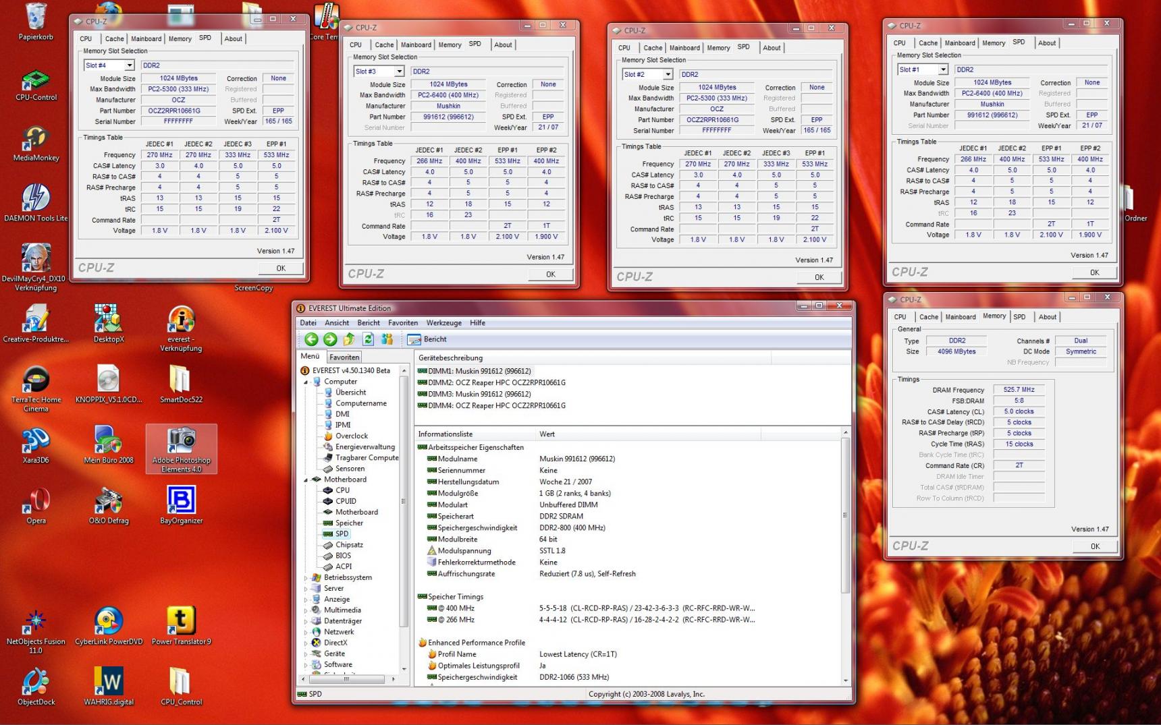The image size is (1161, 725).
Task: Open the Papierkorb recycle bin on desktop
Action: (36, 22)
